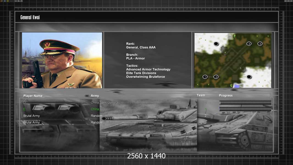Click the progress bar for player E
Viewport: 293px width, 165px height.
pyautogui.click(x=245, y=109)
